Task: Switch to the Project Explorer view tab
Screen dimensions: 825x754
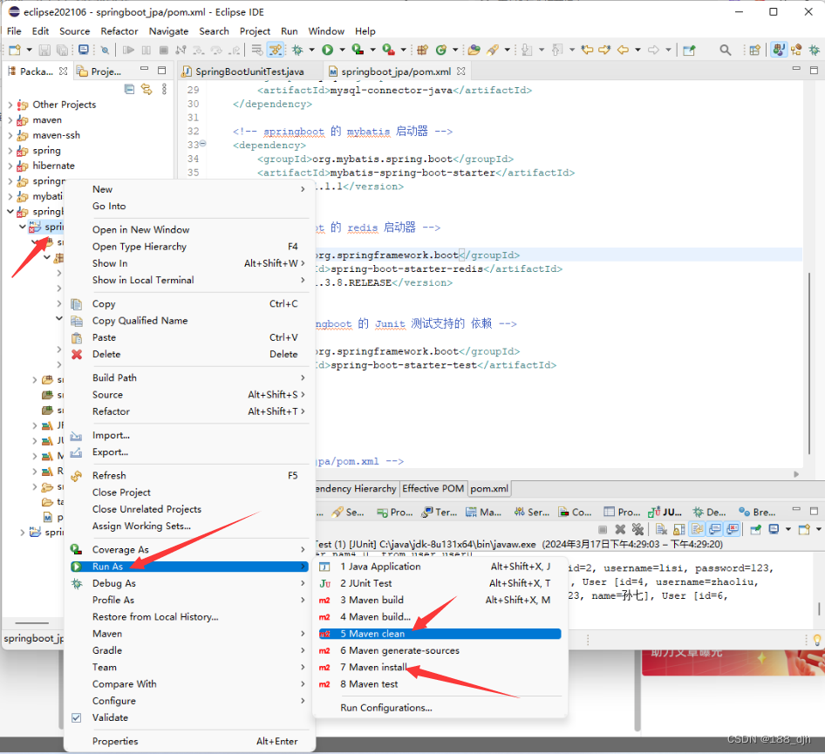Action: click(100, 71)
